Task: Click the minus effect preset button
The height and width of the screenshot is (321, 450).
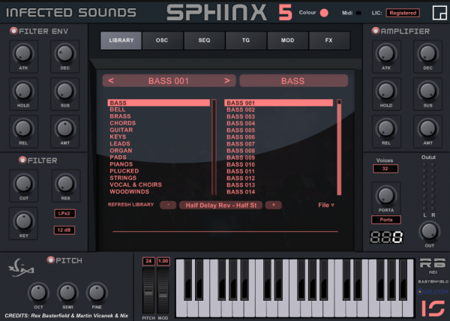Action: coord(168,205)
